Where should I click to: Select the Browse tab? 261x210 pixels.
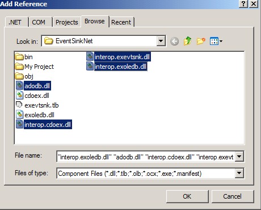(95, 21)
